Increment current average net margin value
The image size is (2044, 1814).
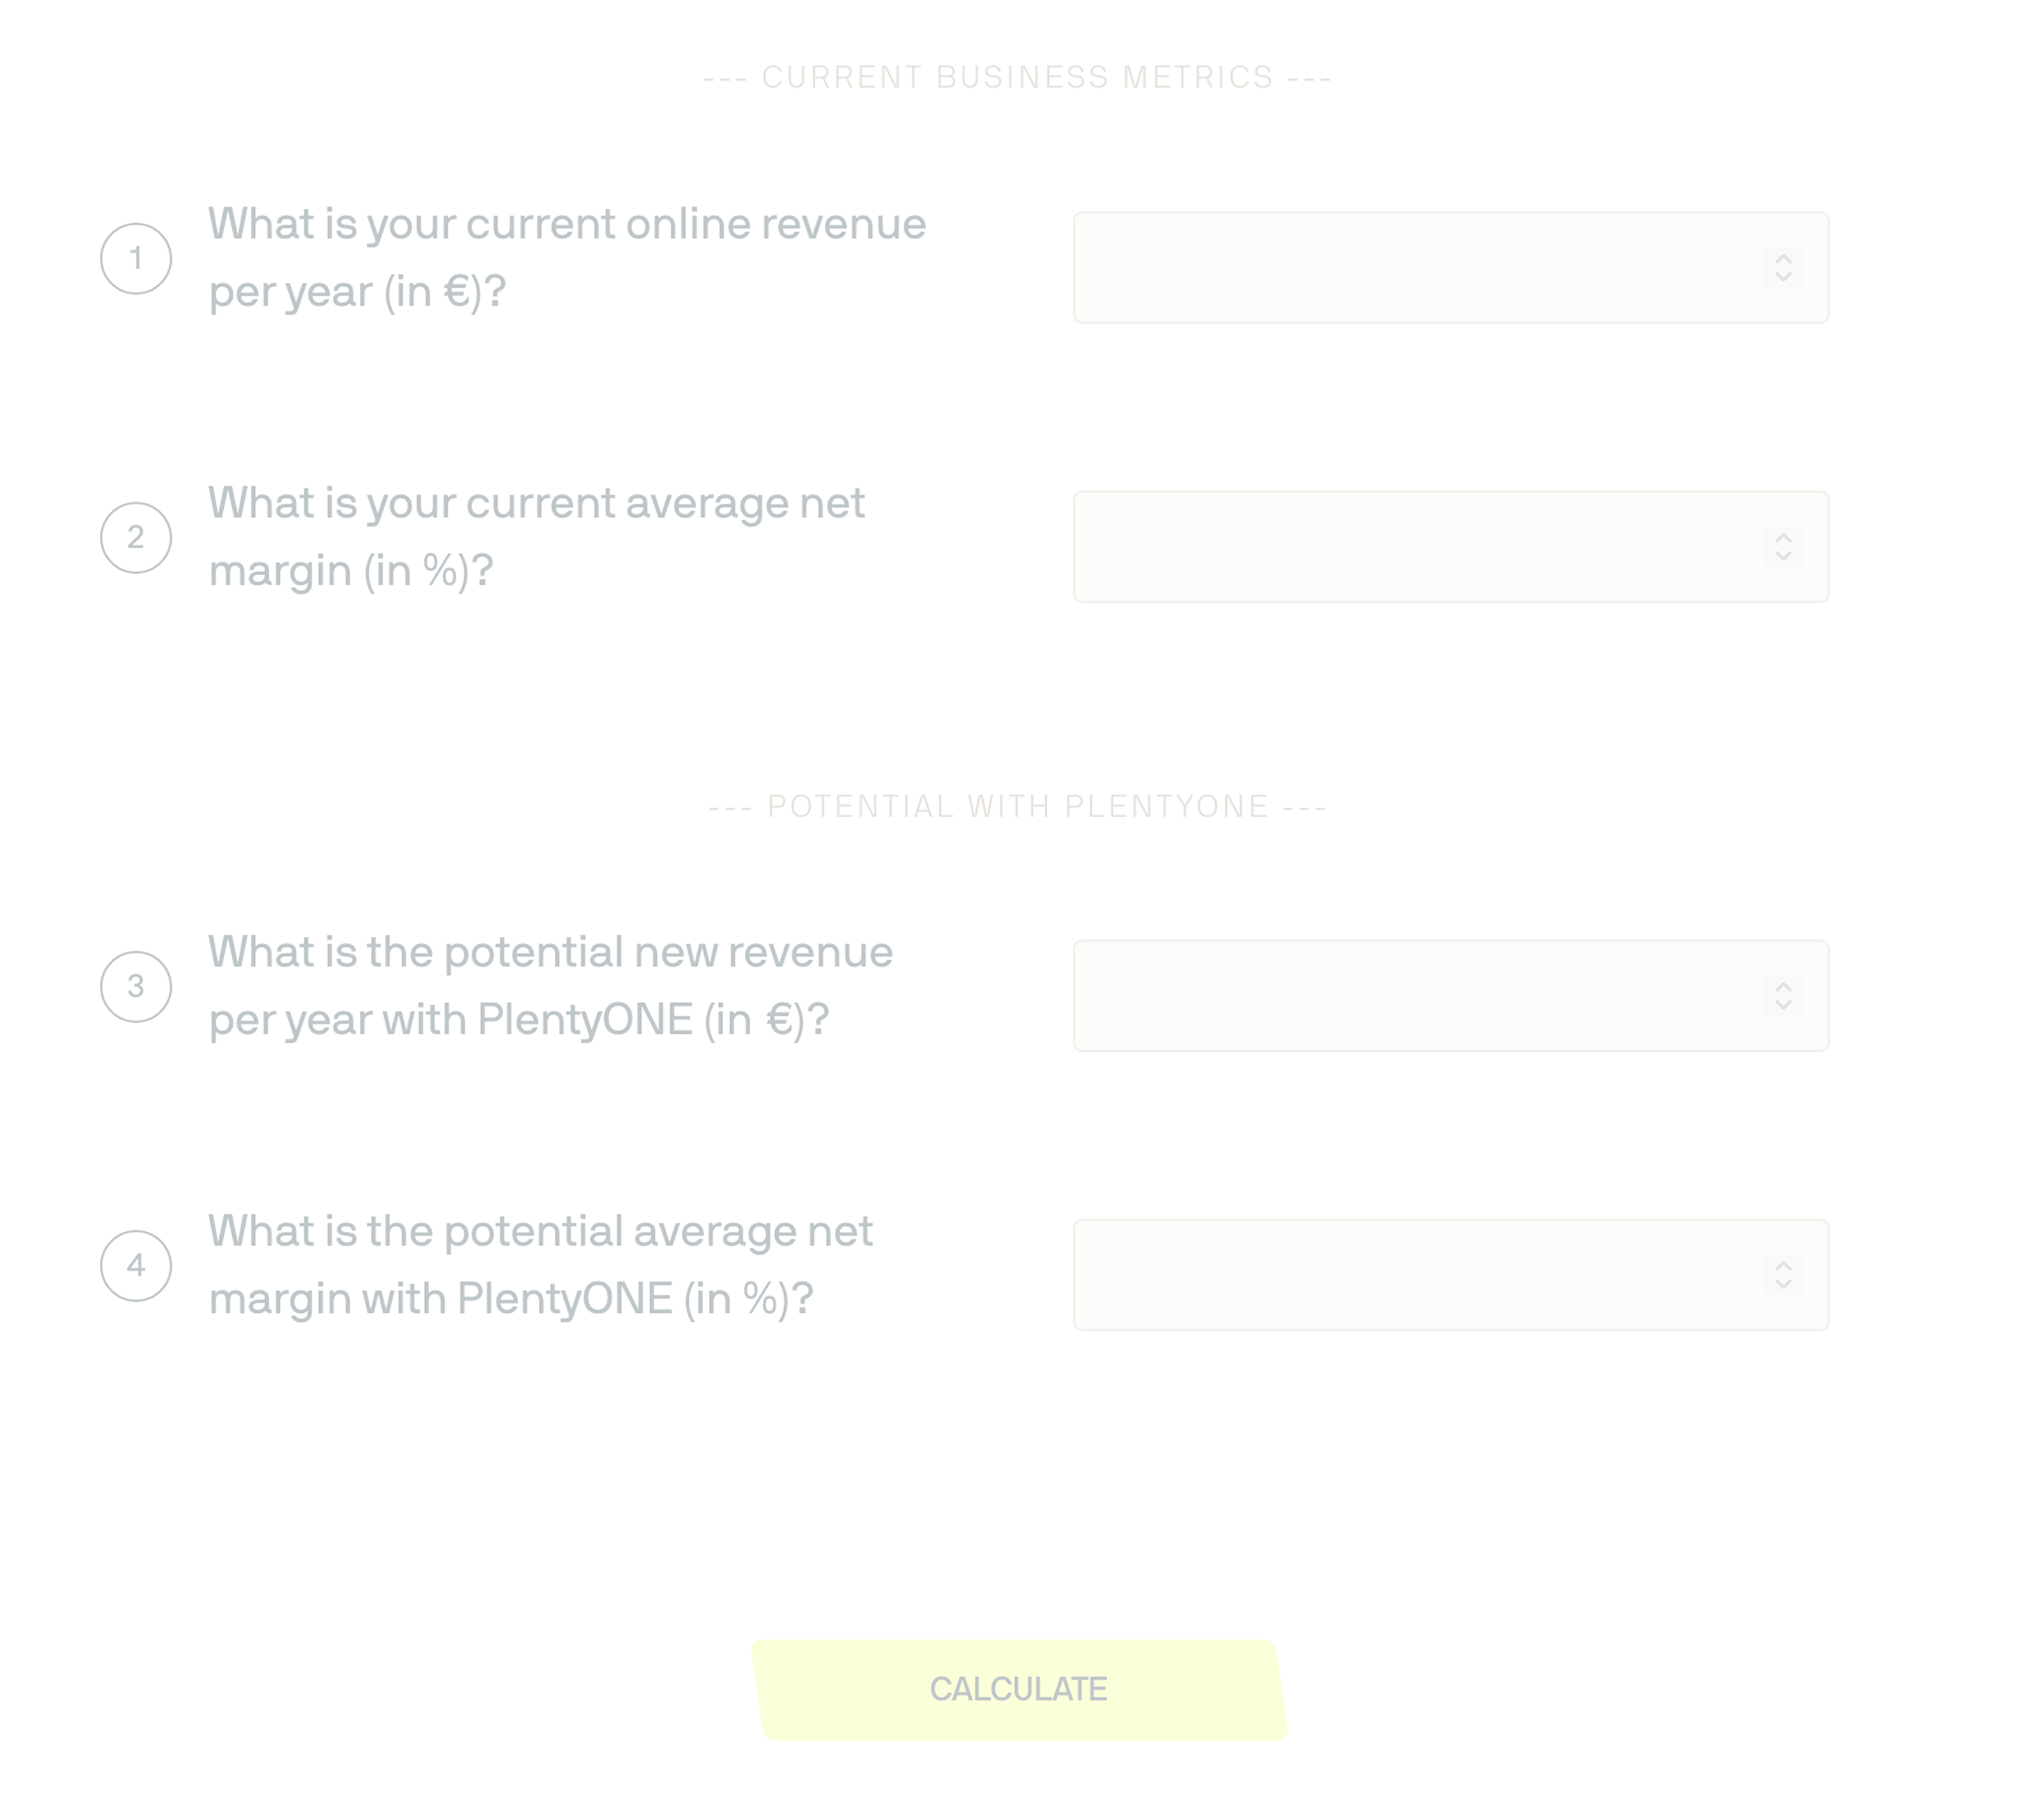pos(1783,539)
